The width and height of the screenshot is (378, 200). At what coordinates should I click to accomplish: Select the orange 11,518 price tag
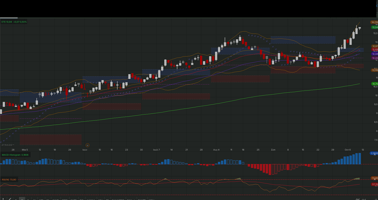coord(374,70)
